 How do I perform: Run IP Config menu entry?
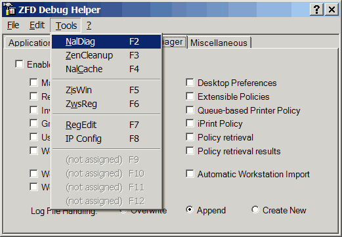(x=106, y=139)
